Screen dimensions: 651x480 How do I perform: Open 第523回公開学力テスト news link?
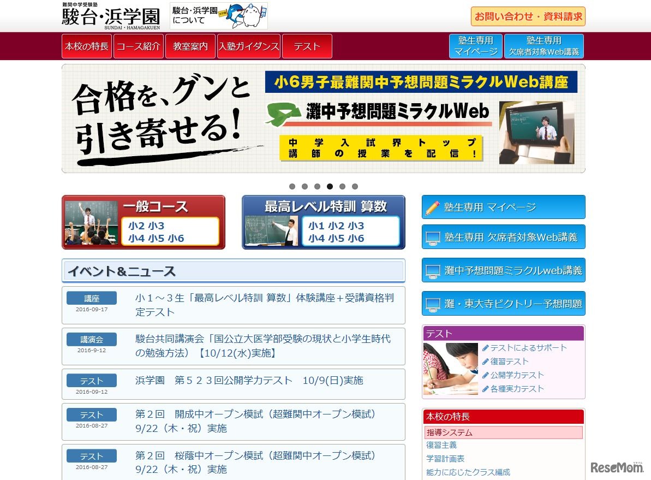[249, 380]
